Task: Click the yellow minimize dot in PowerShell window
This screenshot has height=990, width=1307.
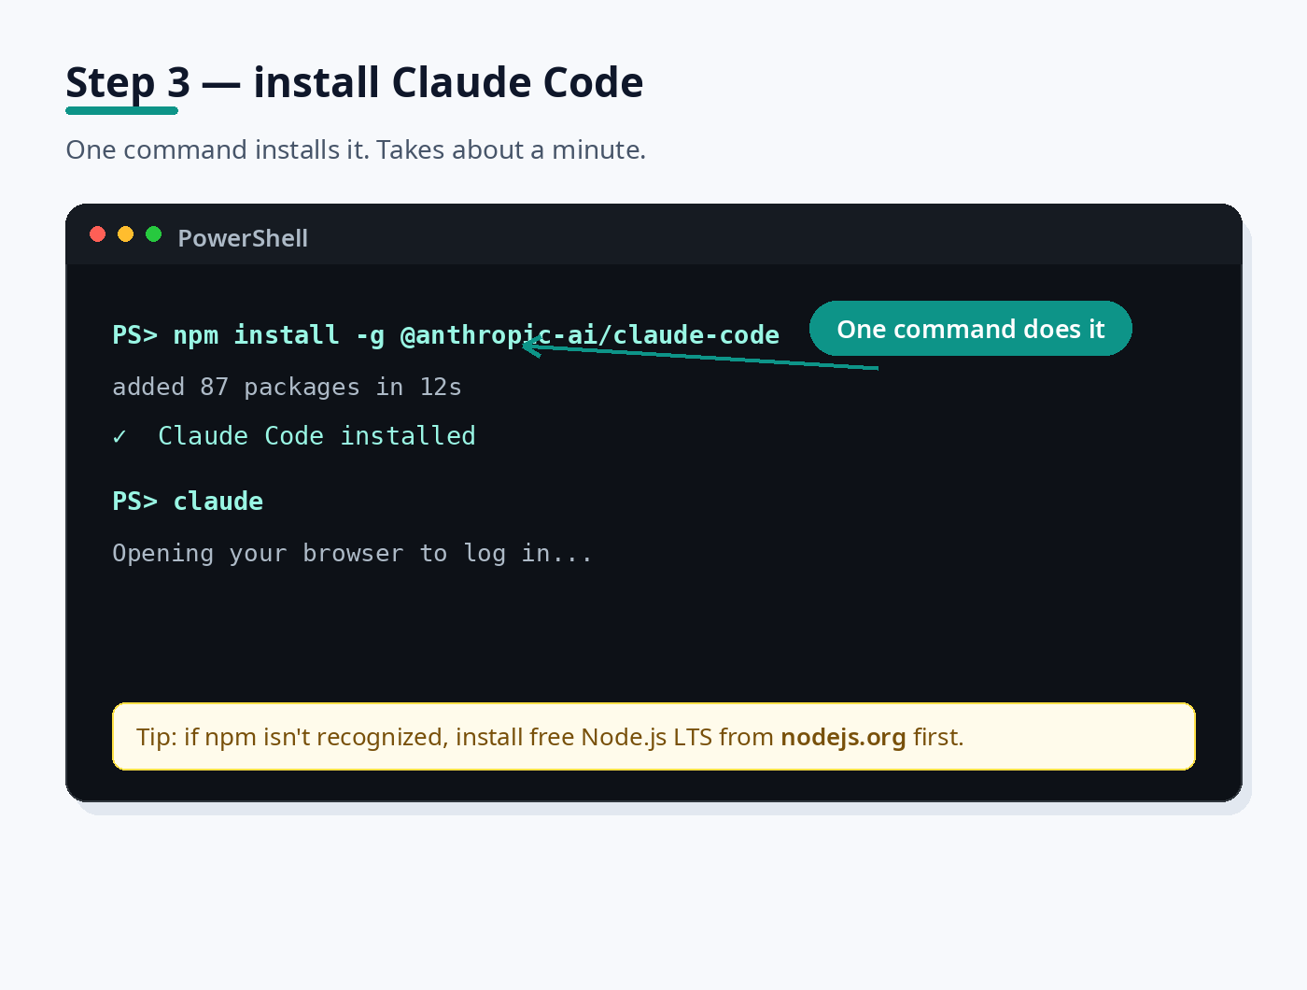Action: pos(126,234)
